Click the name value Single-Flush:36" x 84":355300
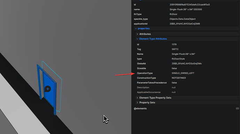The height and width of the screenshot is (134, 240). [186, 9]
